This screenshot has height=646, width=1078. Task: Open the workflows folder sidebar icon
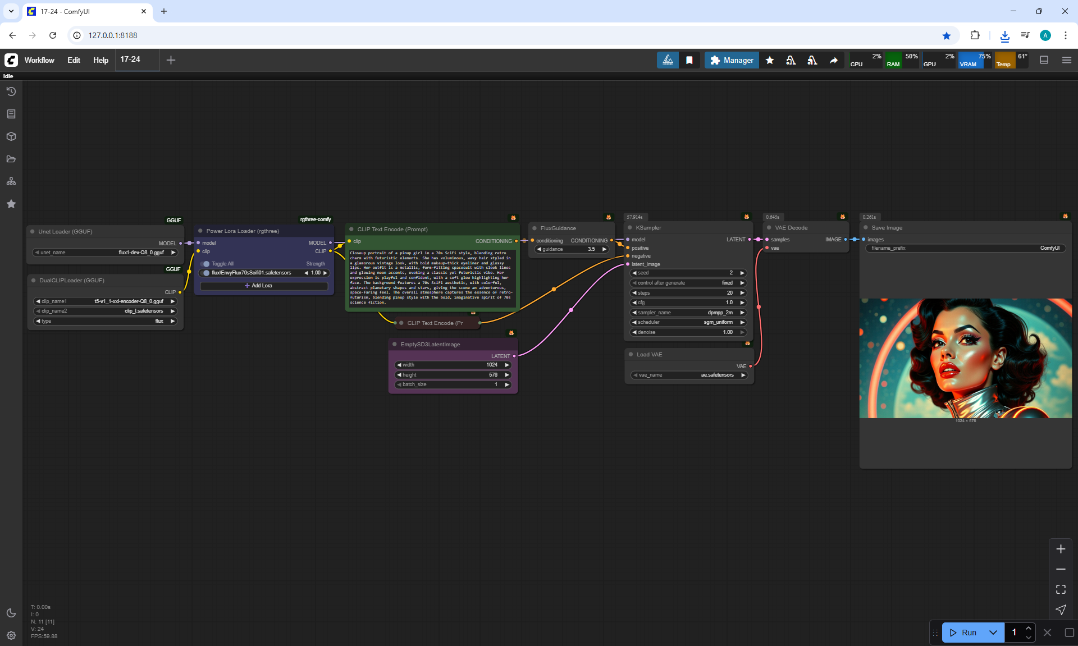(11, 159)
